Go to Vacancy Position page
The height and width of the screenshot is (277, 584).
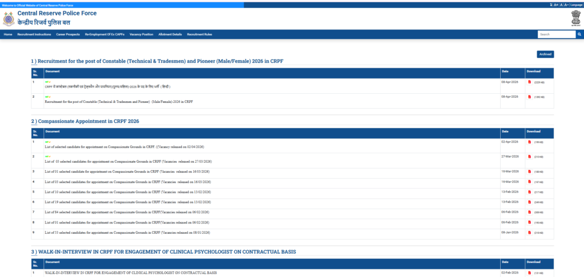pos(141,34)
